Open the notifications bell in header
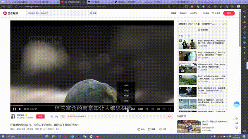248x139 pixels. coord(206,13)
